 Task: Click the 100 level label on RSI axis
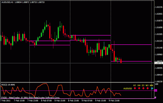coord(156,84)
